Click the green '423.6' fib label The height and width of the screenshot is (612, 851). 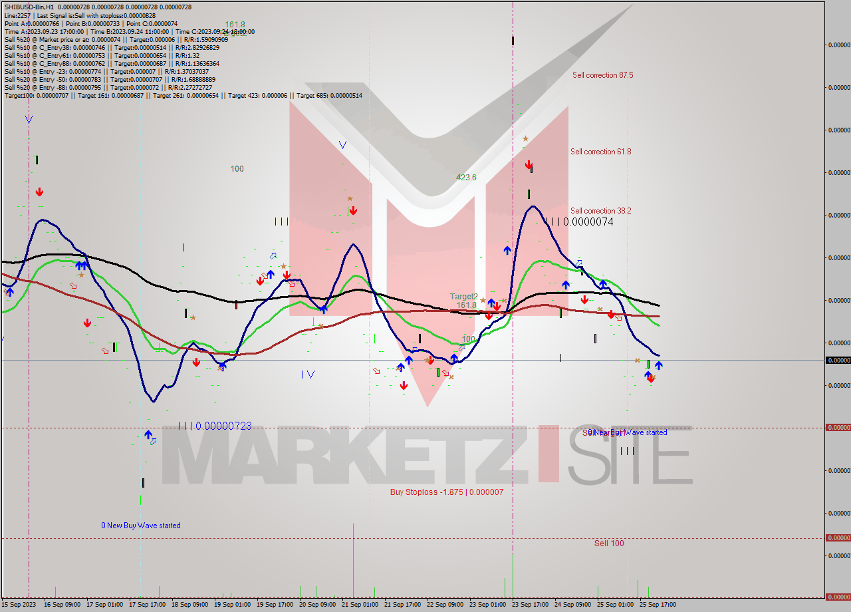pyautogui.click(x=466, y=178)
